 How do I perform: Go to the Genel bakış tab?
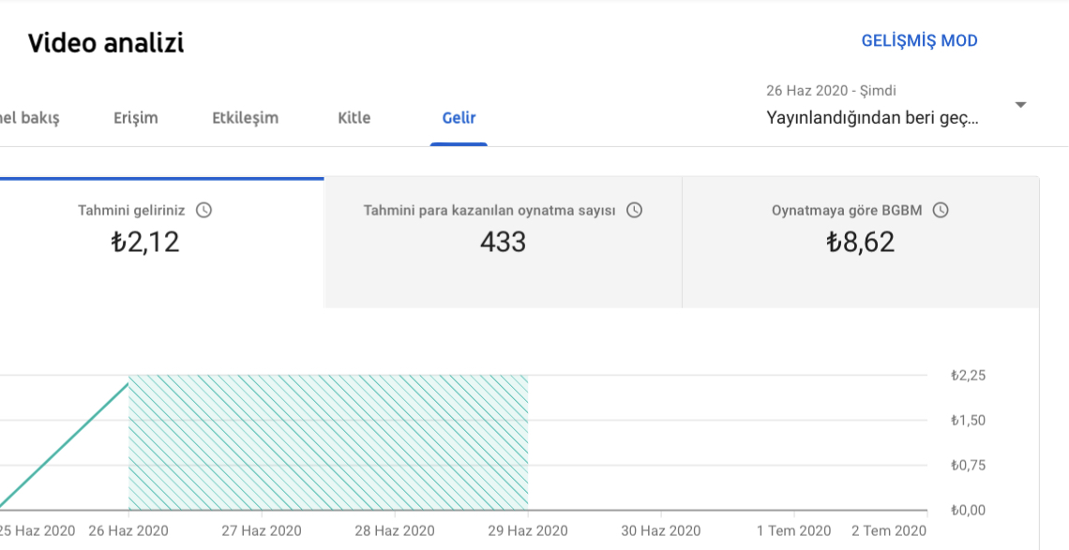[x=30, y=118]
